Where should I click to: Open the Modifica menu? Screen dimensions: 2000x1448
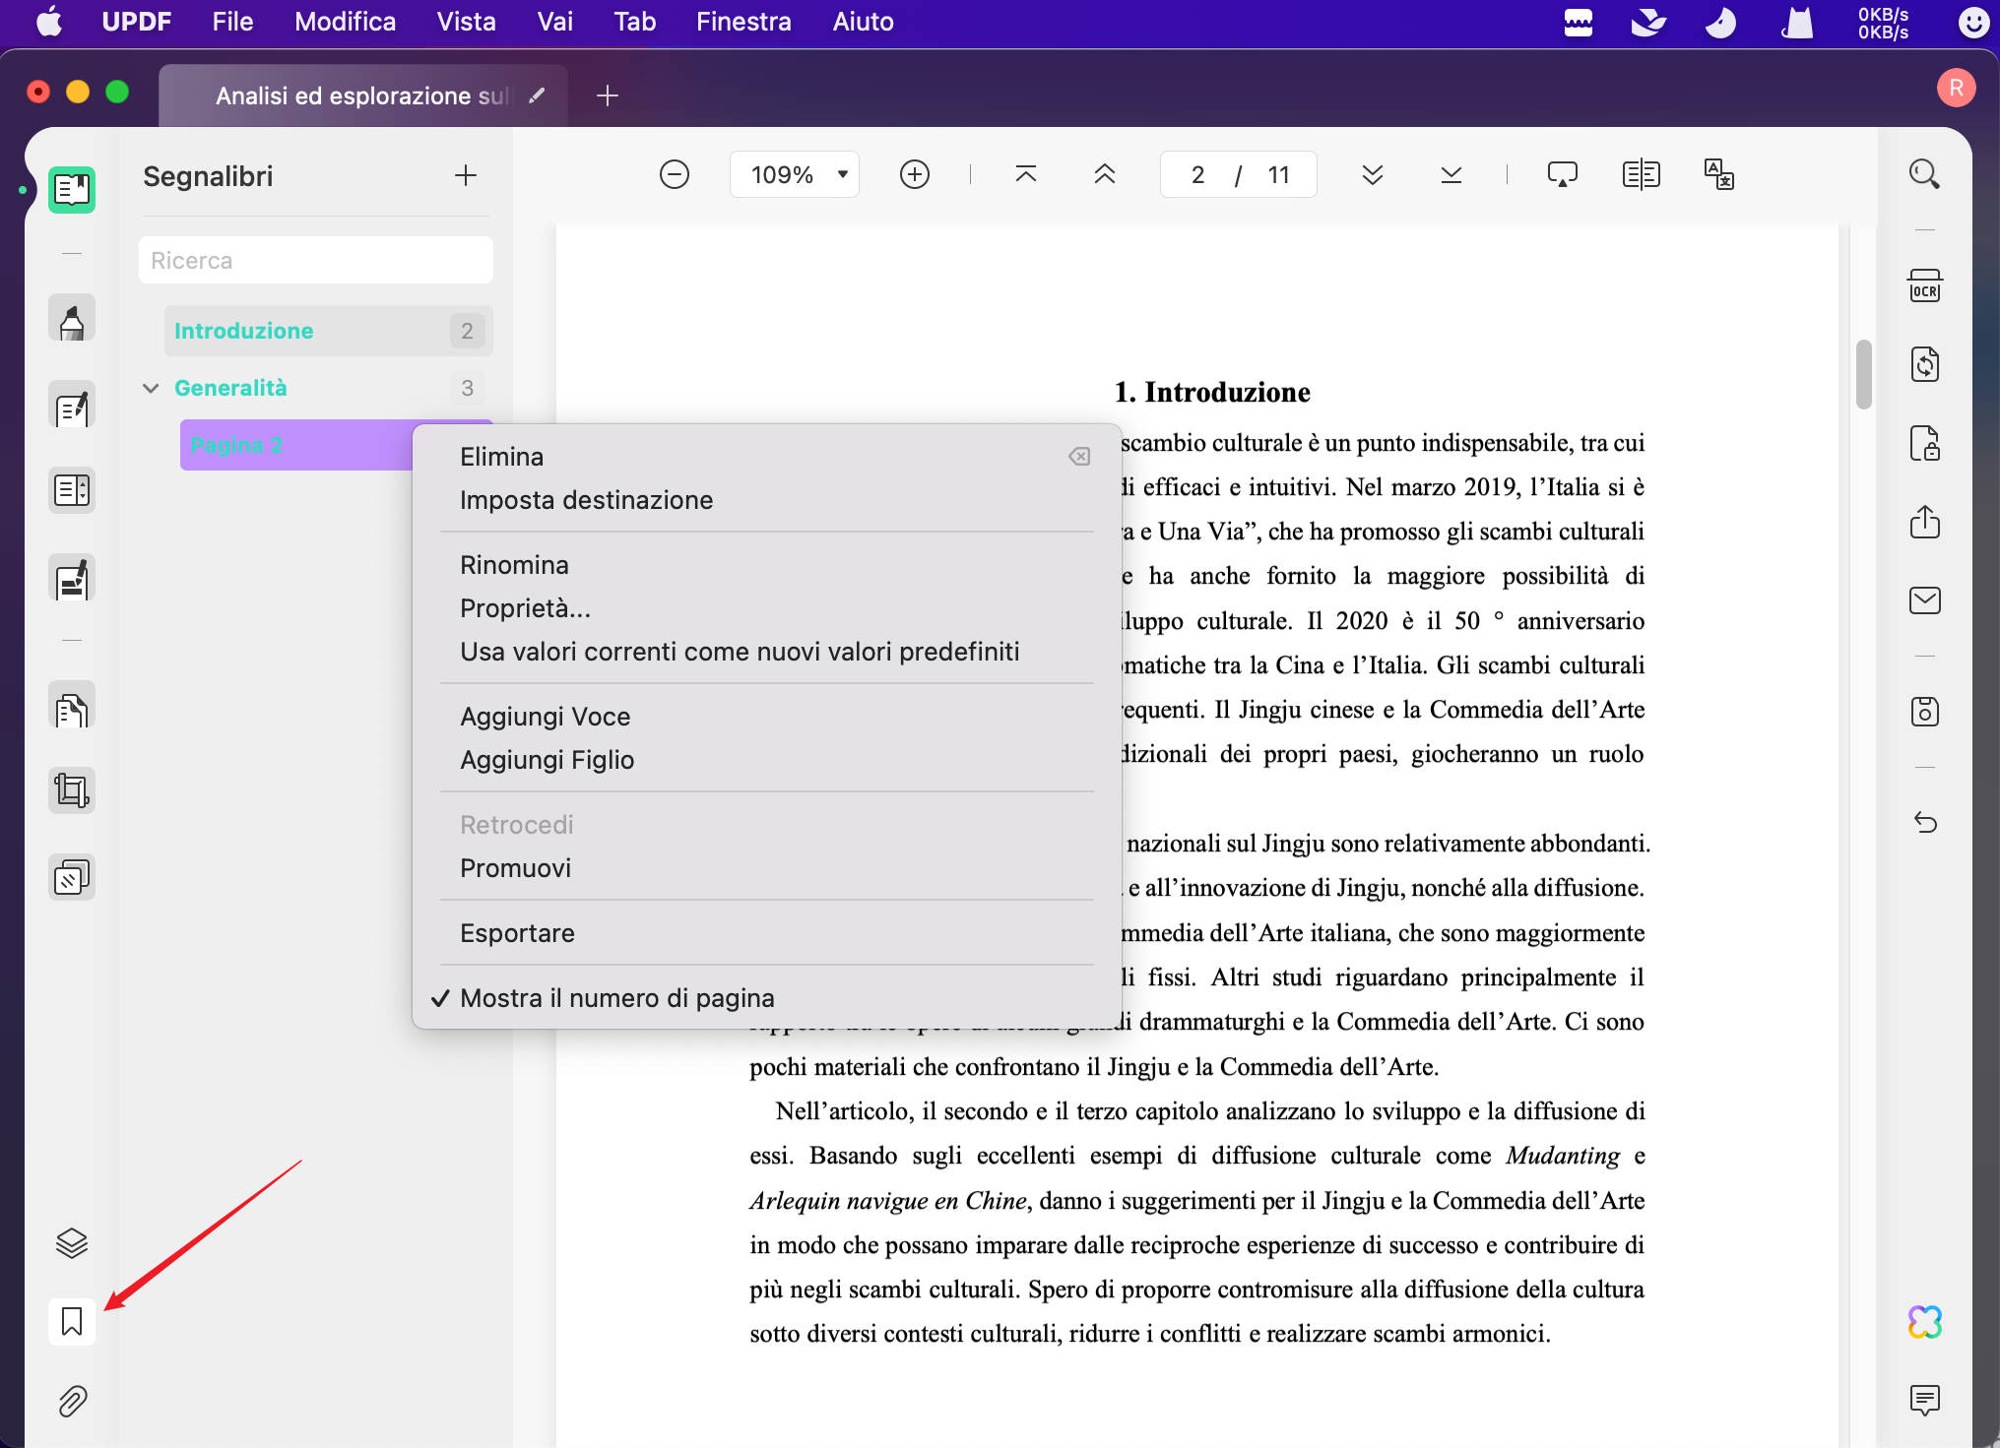pos(345,22)
